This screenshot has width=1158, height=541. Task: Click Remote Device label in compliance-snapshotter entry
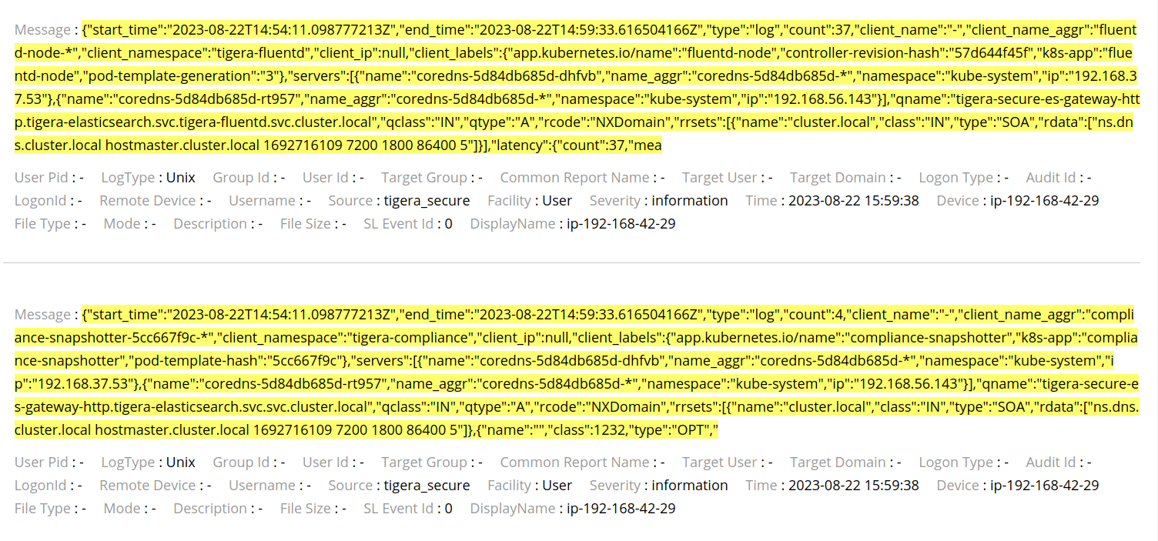coord(148,486)
